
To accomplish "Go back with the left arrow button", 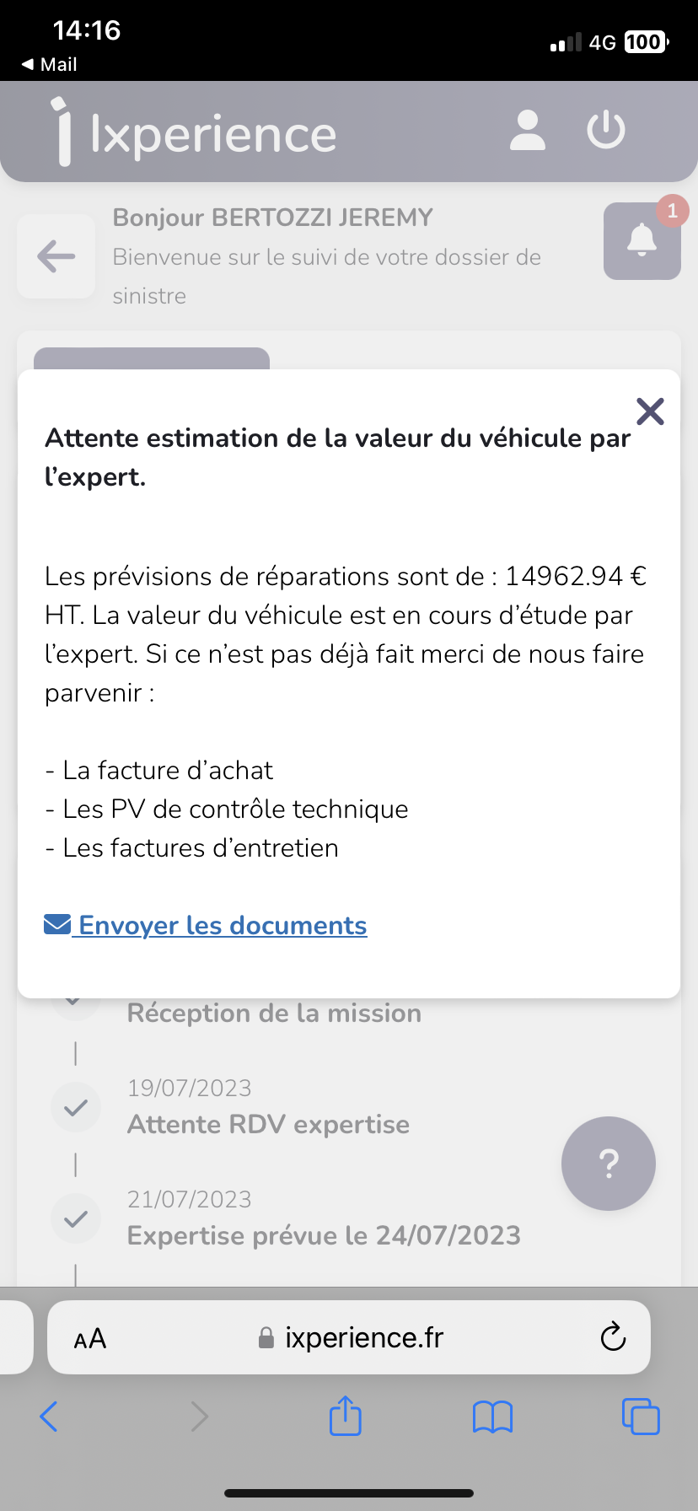I will click(x=56, y=256).
